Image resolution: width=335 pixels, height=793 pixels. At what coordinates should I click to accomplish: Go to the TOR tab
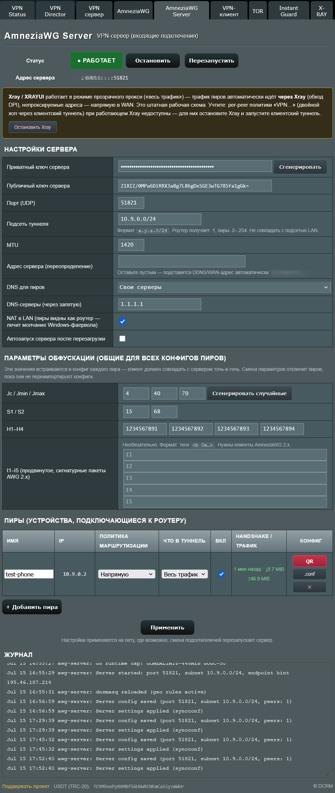coord(258,11)
